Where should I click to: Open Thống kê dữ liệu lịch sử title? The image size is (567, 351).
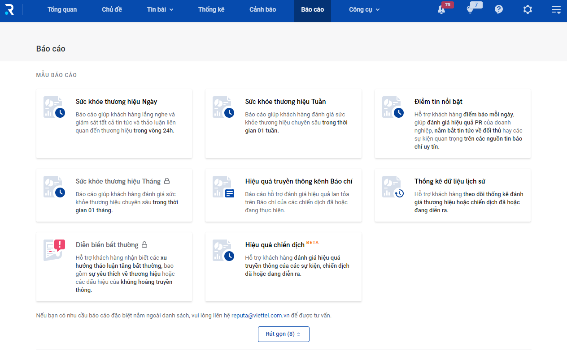tap(450, 181)
